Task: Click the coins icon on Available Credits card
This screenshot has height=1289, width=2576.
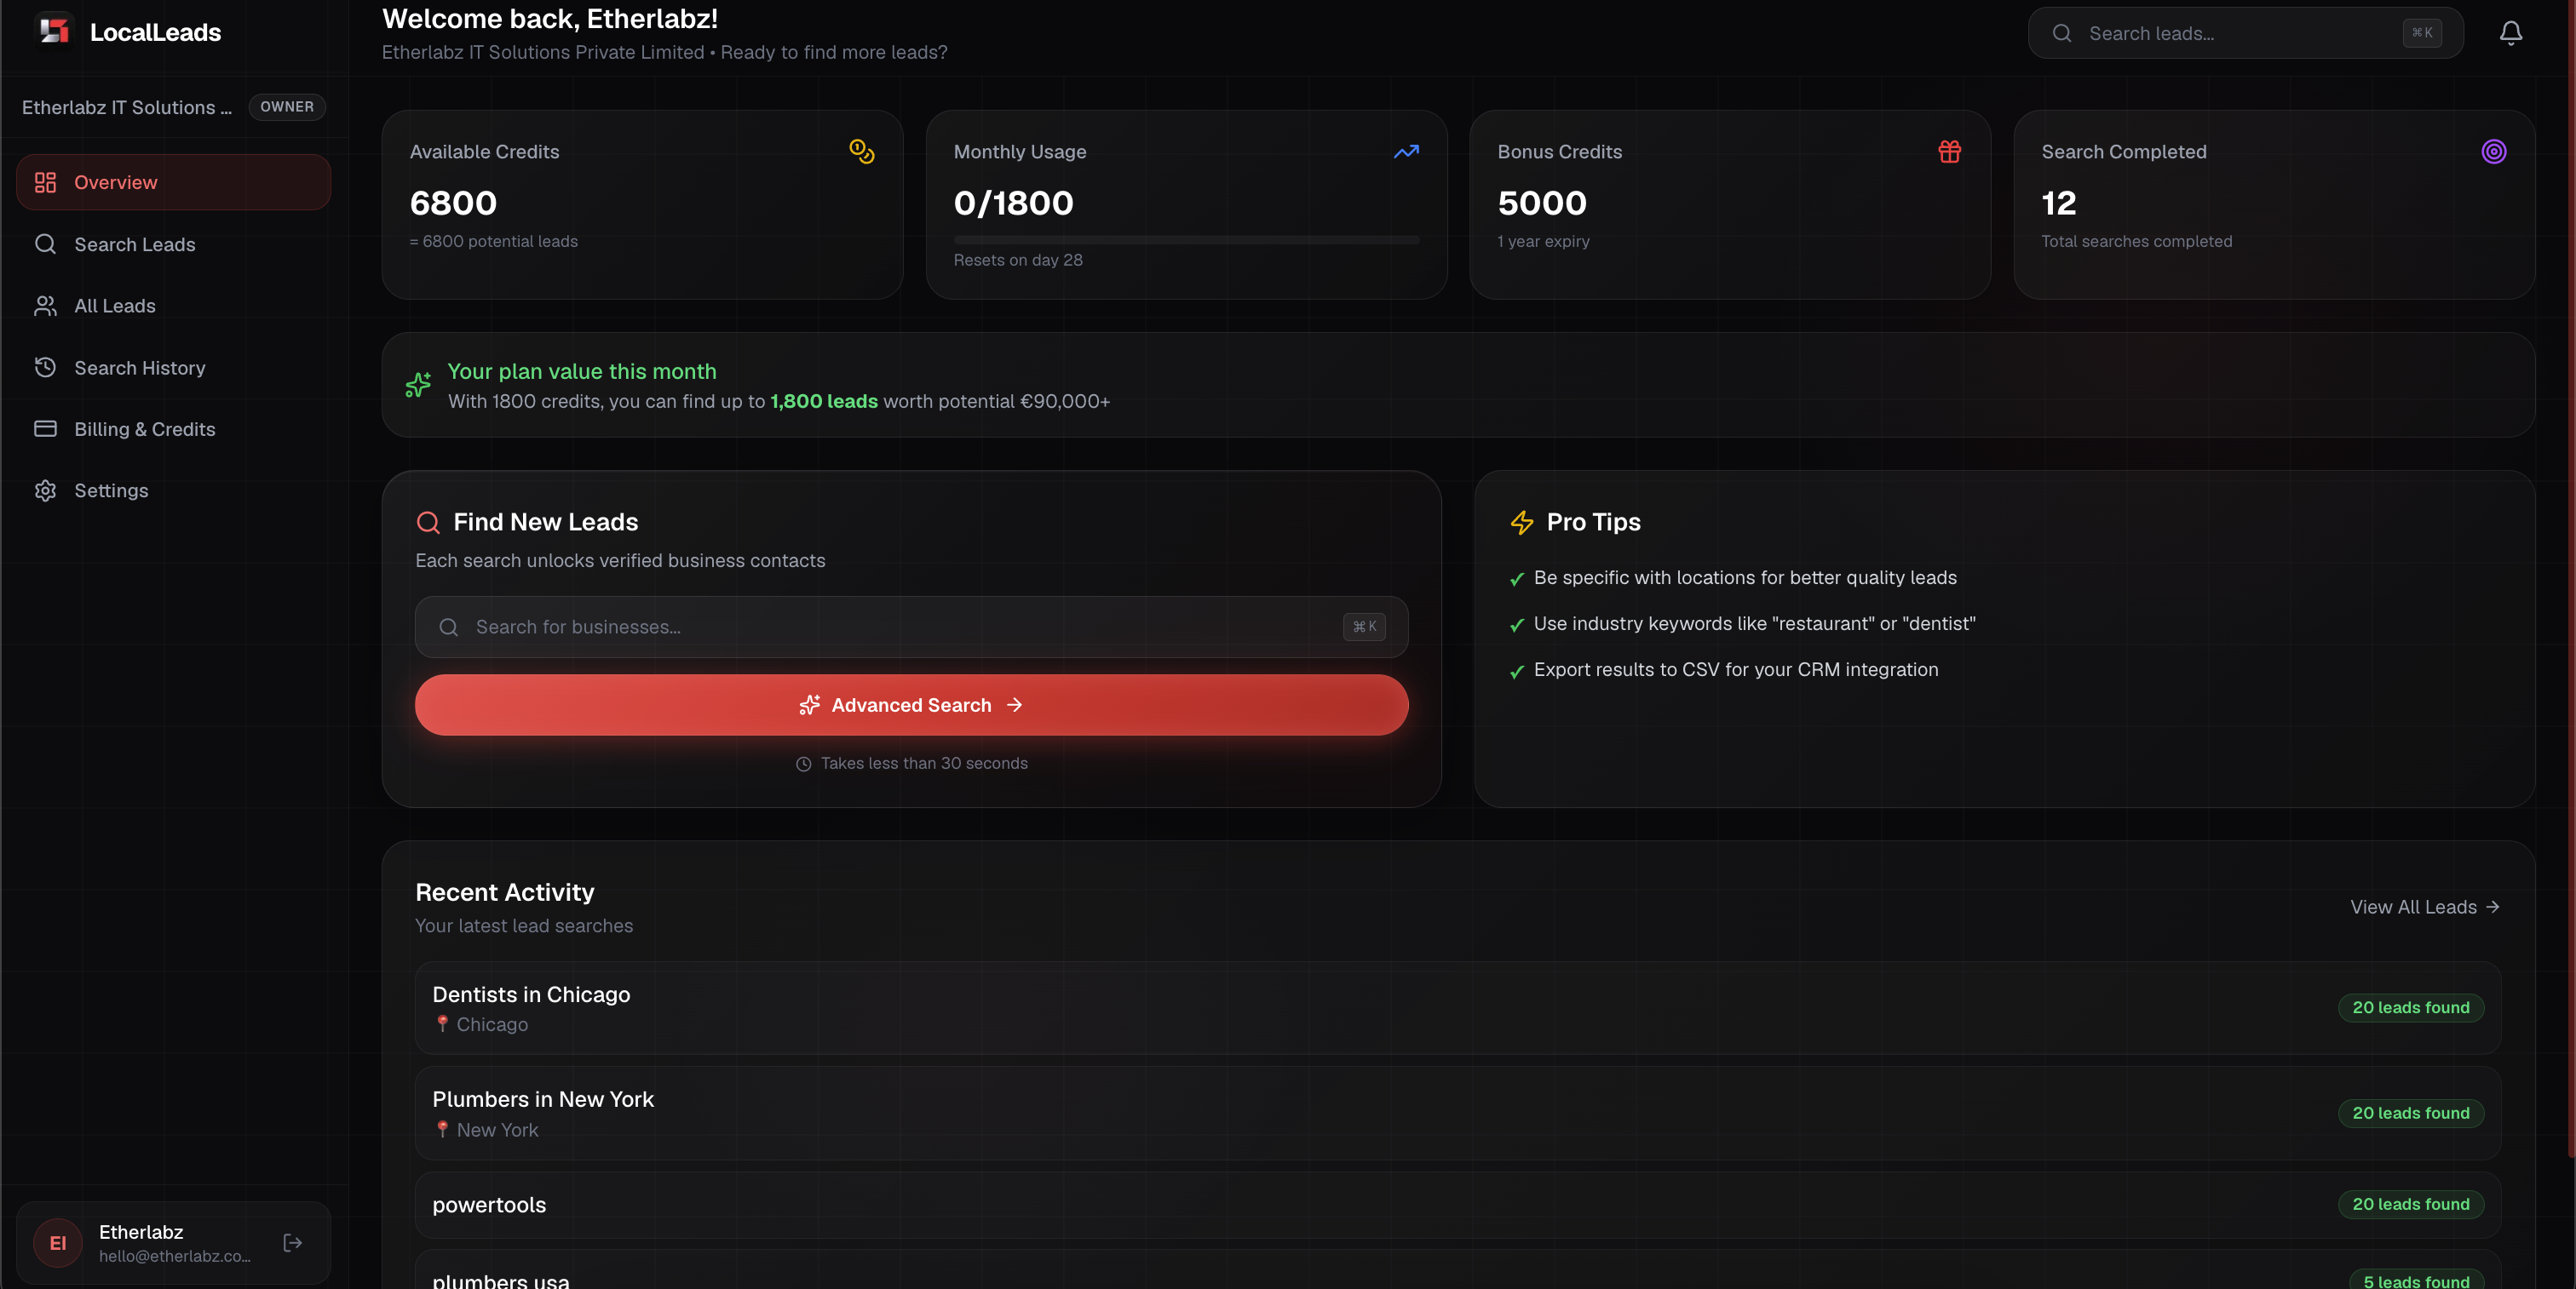Action: coord(861,152)
